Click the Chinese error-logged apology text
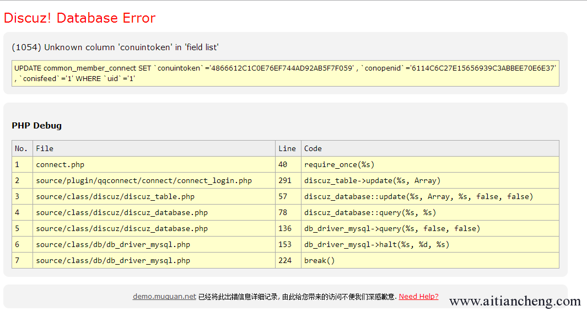 297,297
